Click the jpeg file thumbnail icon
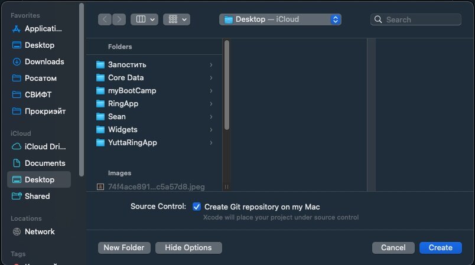475x265 pixels. [100, 187]
